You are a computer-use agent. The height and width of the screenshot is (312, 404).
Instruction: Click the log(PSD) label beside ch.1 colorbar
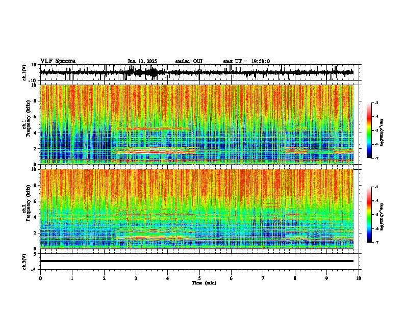coord(382,133)
